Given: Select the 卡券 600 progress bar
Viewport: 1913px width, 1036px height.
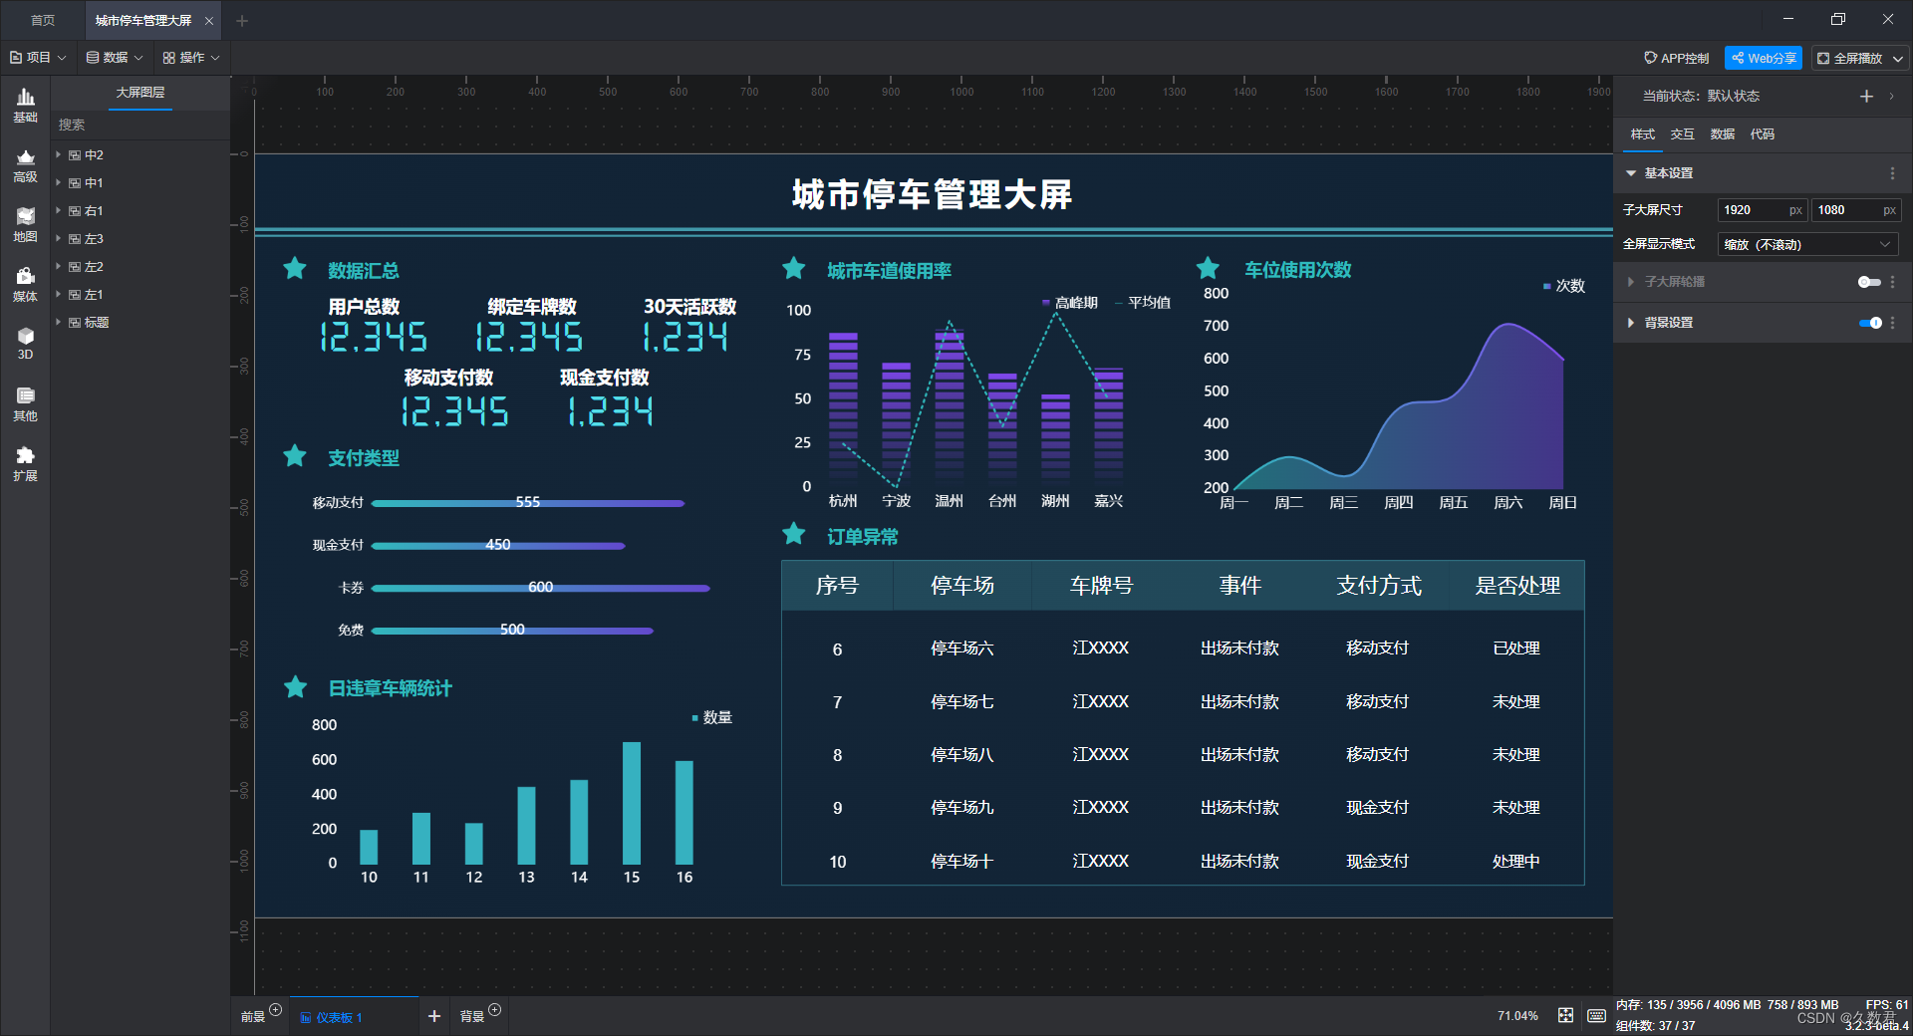Looking at the screenshot, I should (x=540, y=588).
